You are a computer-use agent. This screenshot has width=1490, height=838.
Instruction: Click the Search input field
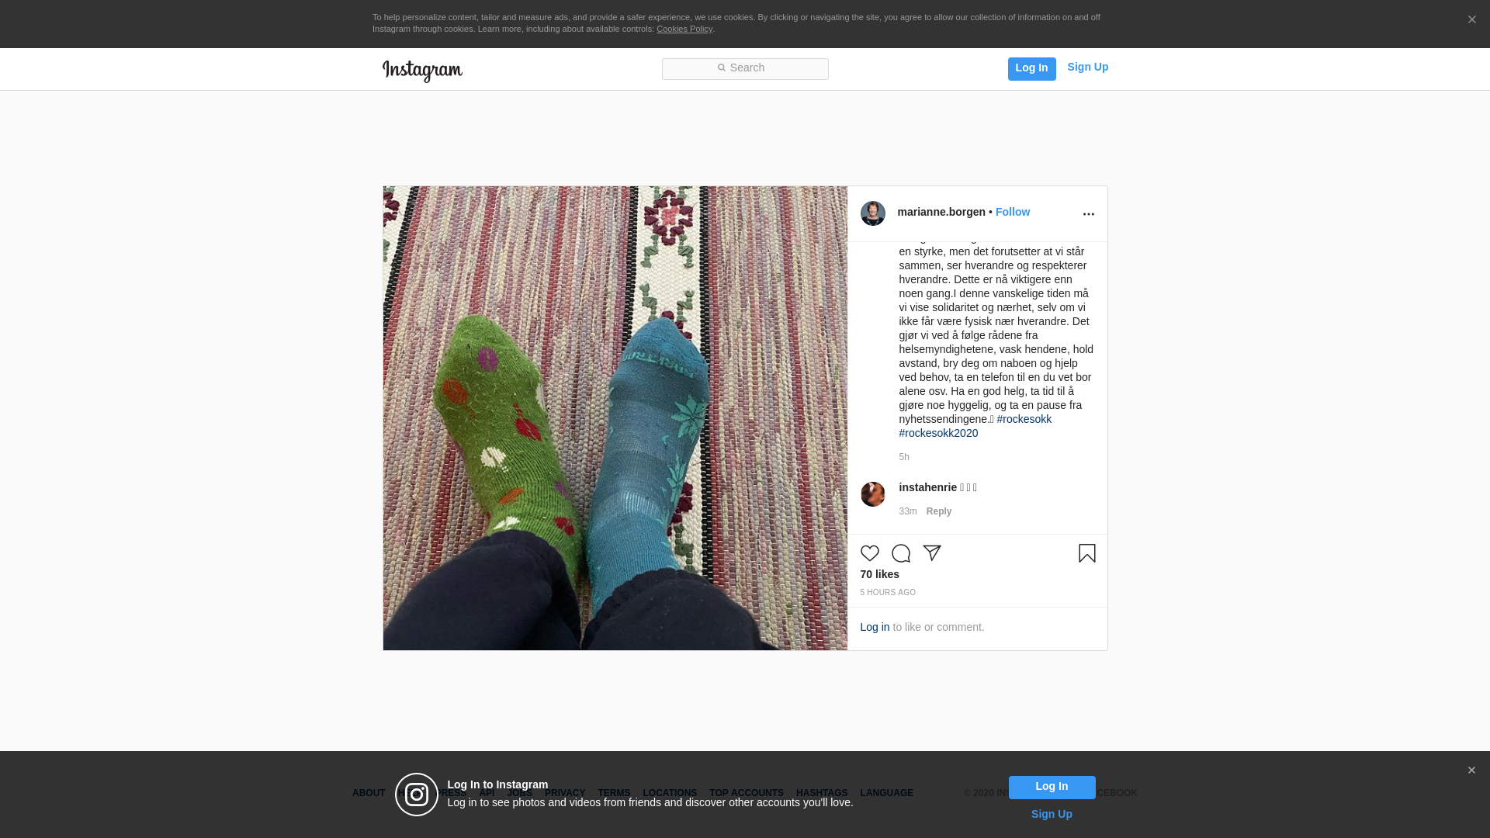click(x=745, y=69)
